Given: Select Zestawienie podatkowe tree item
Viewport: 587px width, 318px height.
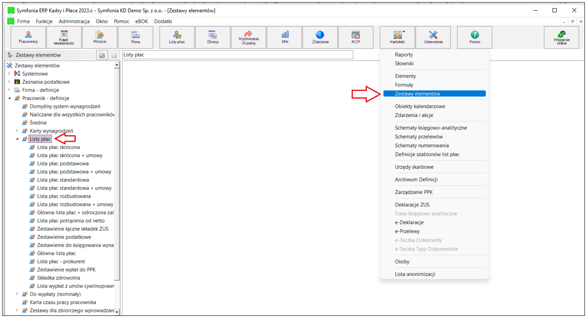Looking at the screenshot, I should [x=64, y=237].
